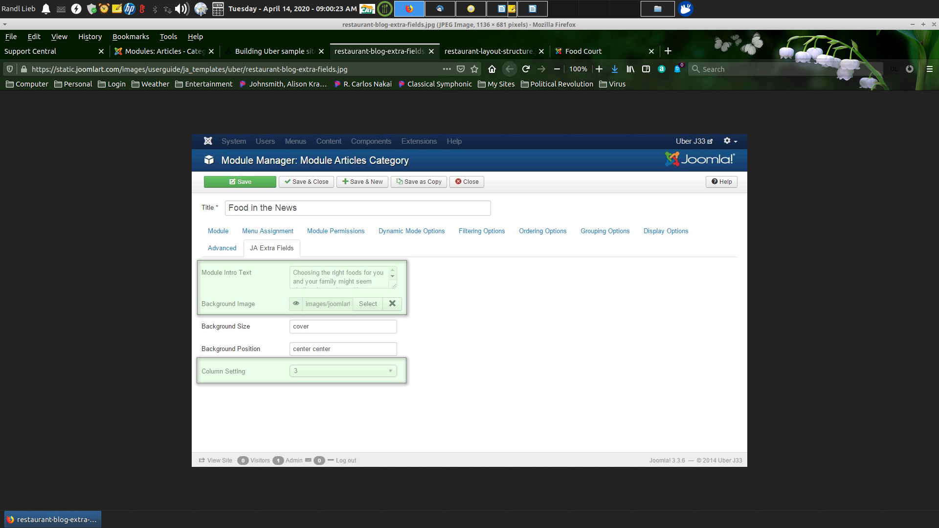The width and height of the screenshot is (939, 528).
Task: Switch to the Support Central tab
Action: pyautogui.click(x=30, y=51)
